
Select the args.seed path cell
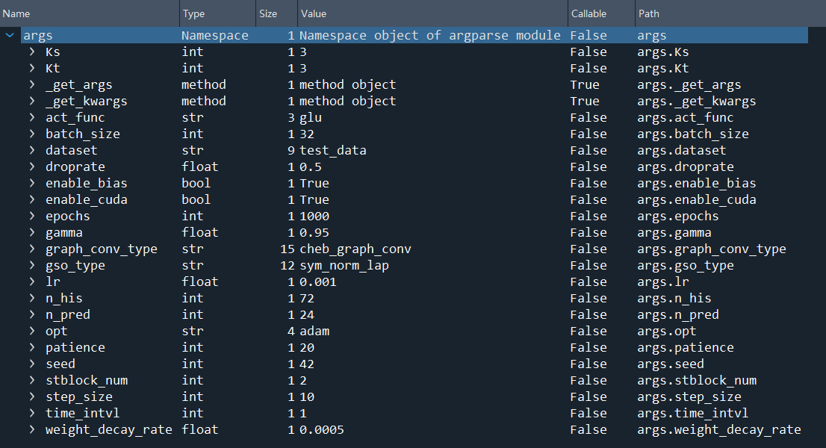coord(671,364)
